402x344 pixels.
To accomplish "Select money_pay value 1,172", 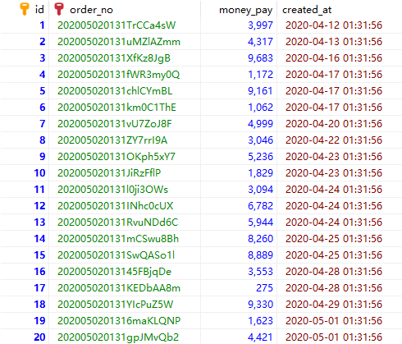I will (x=260, y=75).
